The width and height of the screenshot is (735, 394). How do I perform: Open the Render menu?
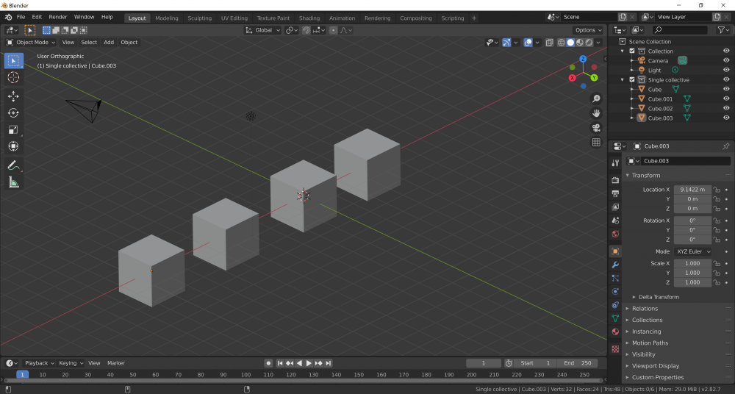58,16
